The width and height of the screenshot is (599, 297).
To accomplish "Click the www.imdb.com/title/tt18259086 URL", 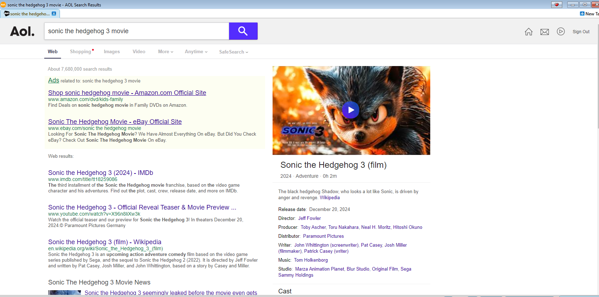I will click(x=83, y=179).
